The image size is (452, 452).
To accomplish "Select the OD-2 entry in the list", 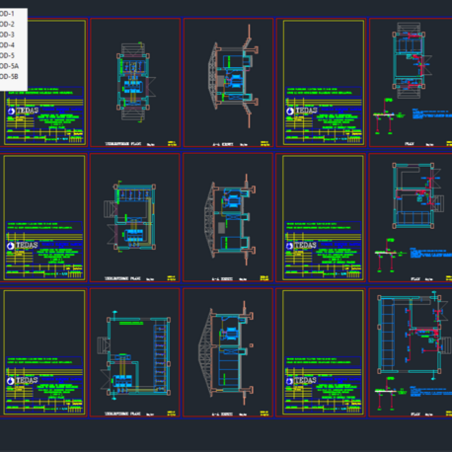I will click(x=7, y=25).
